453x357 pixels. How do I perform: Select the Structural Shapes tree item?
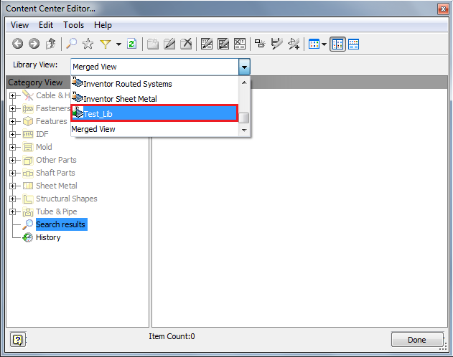pyautogui.click(x=67, y=199)
